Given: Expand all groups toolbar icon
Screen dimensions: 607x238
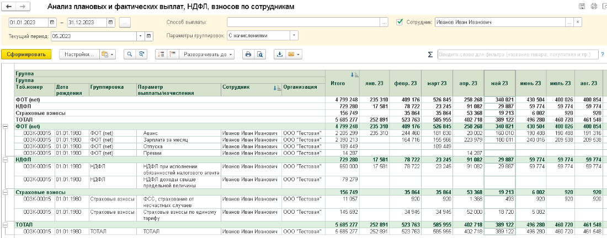Looking at the screenshot, I should tap(173, 55).
